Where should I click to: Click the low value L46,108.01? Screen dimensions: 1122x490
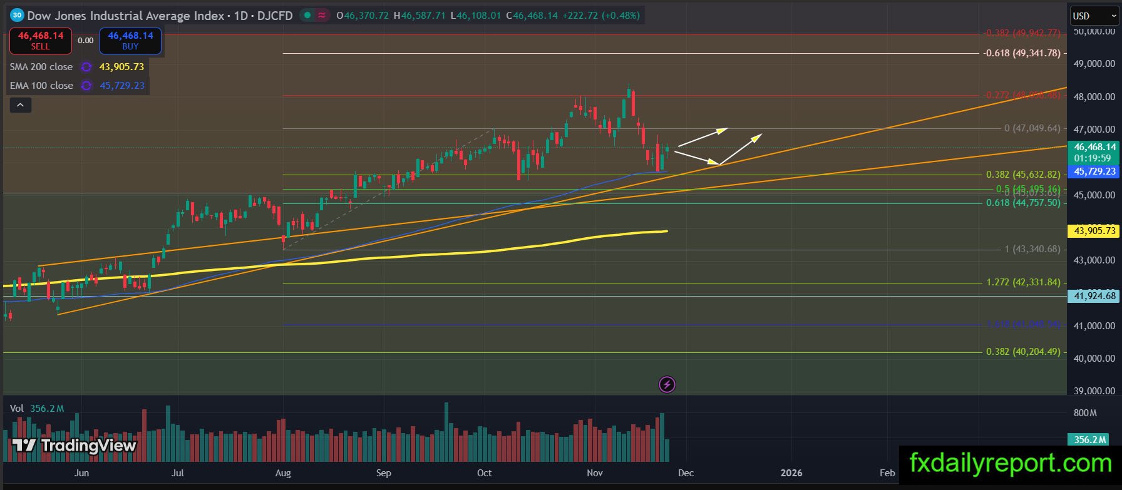point(476,16)
